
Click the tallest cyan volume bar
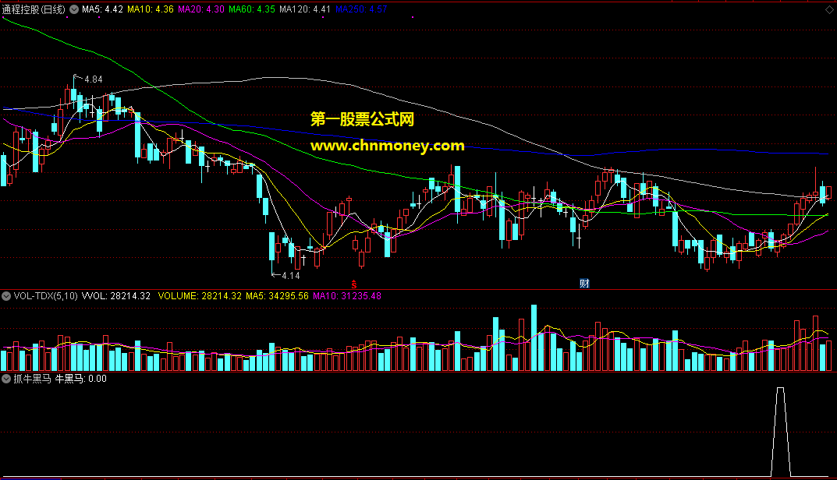534,338
